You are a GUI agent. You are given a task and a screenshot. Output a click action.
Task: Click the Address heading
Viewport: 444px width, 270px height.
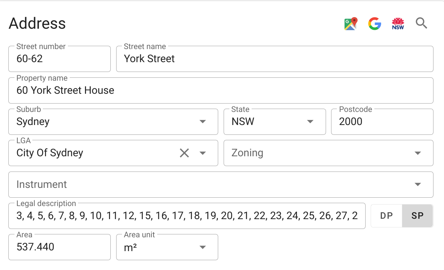pos(37,23)
